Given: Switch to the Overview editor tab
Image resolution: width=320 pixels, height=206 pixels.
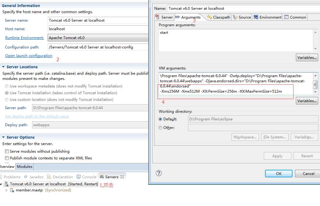Looking at the screenshot, I should point(7,167).
